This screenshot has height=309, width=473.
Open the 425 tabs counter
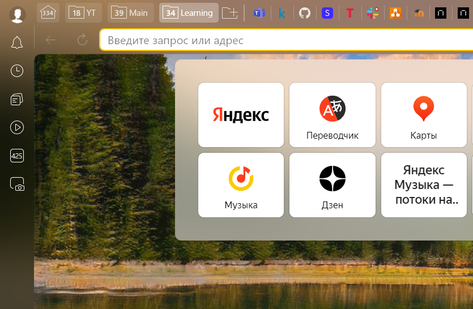[x=17, y=156]
